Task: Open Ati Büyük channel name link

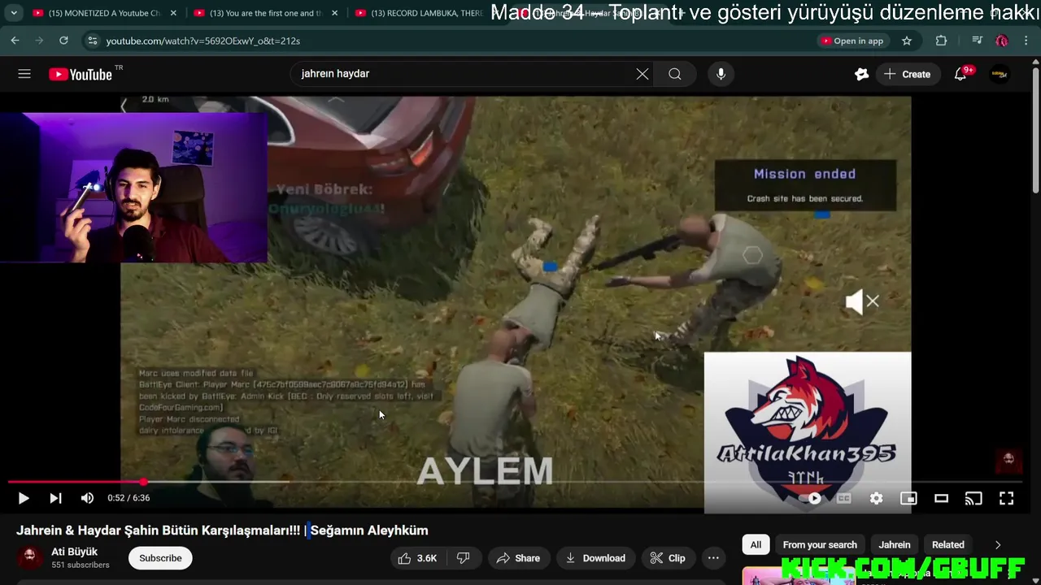Action: 74,552
